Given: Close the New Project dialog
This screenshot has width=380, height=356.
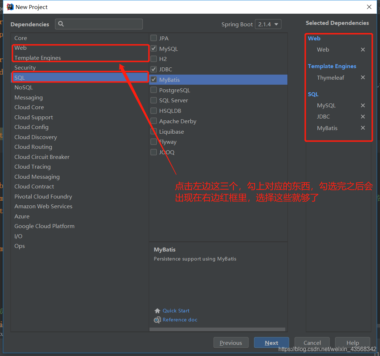Looking at the screenshot, I should (x=369, y=7).
